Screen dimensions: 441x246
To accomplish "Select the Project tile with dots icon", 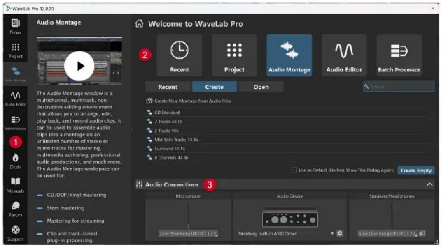I will coord(234,55).
